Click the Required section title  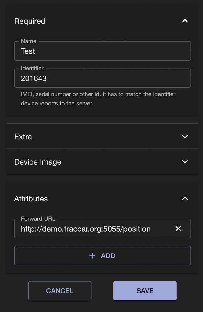click(30, 21)
